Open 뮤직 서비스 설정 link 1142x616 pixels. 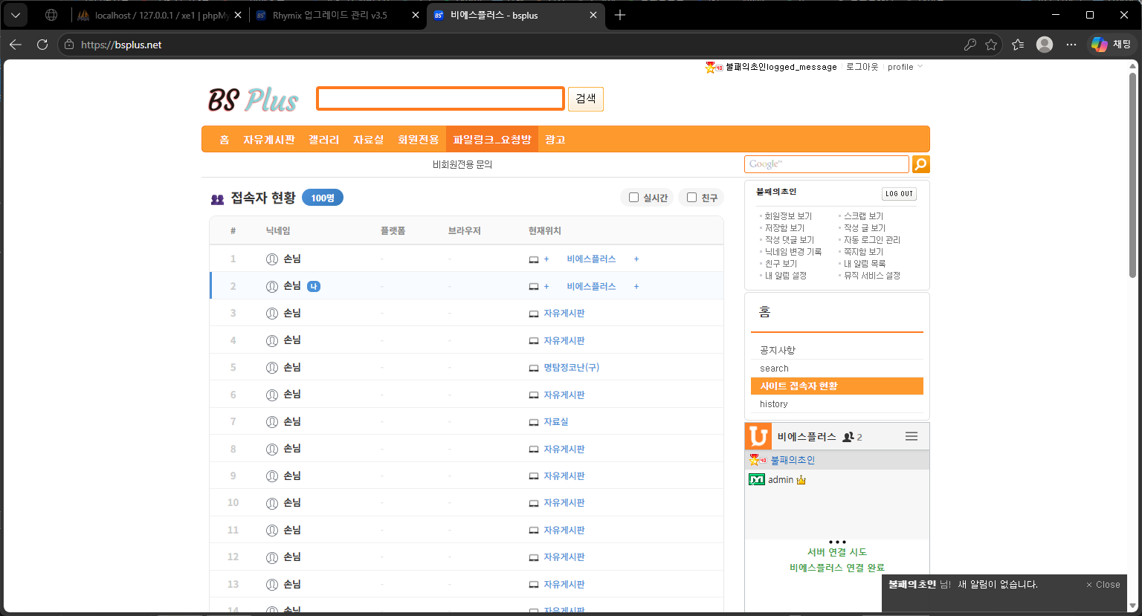(x=871, y=276)
